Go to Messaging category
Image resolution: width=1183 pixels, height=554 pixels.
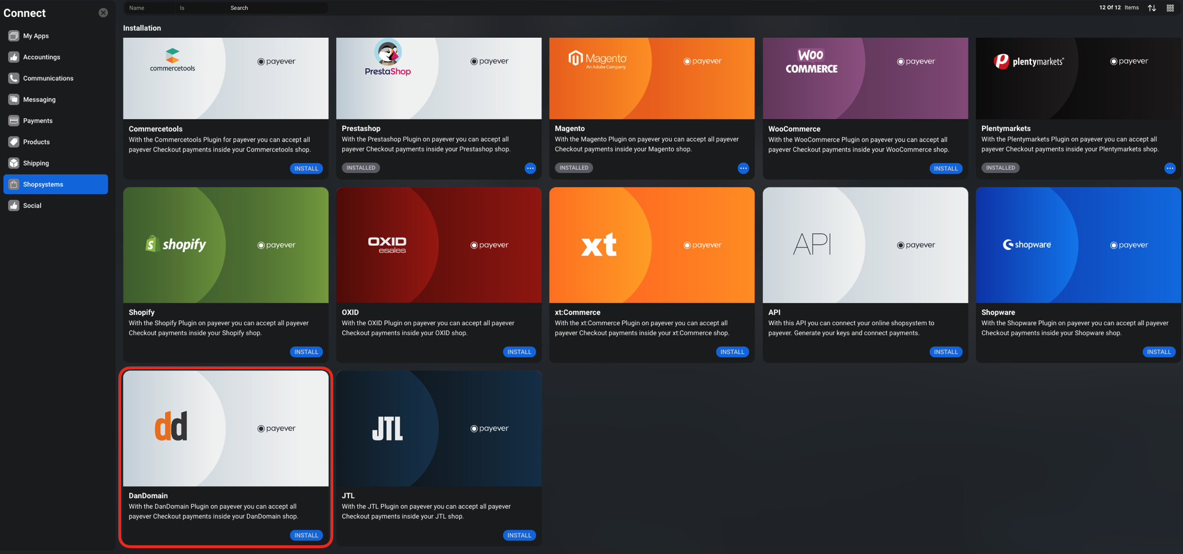click(39, 100)
